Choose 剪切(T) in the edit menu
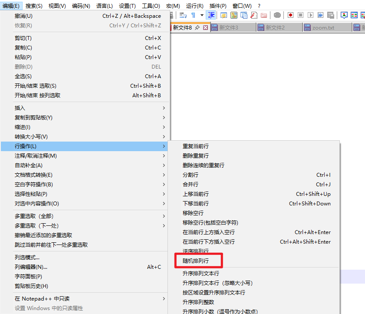The image size is (365, 314). (85, 38)
